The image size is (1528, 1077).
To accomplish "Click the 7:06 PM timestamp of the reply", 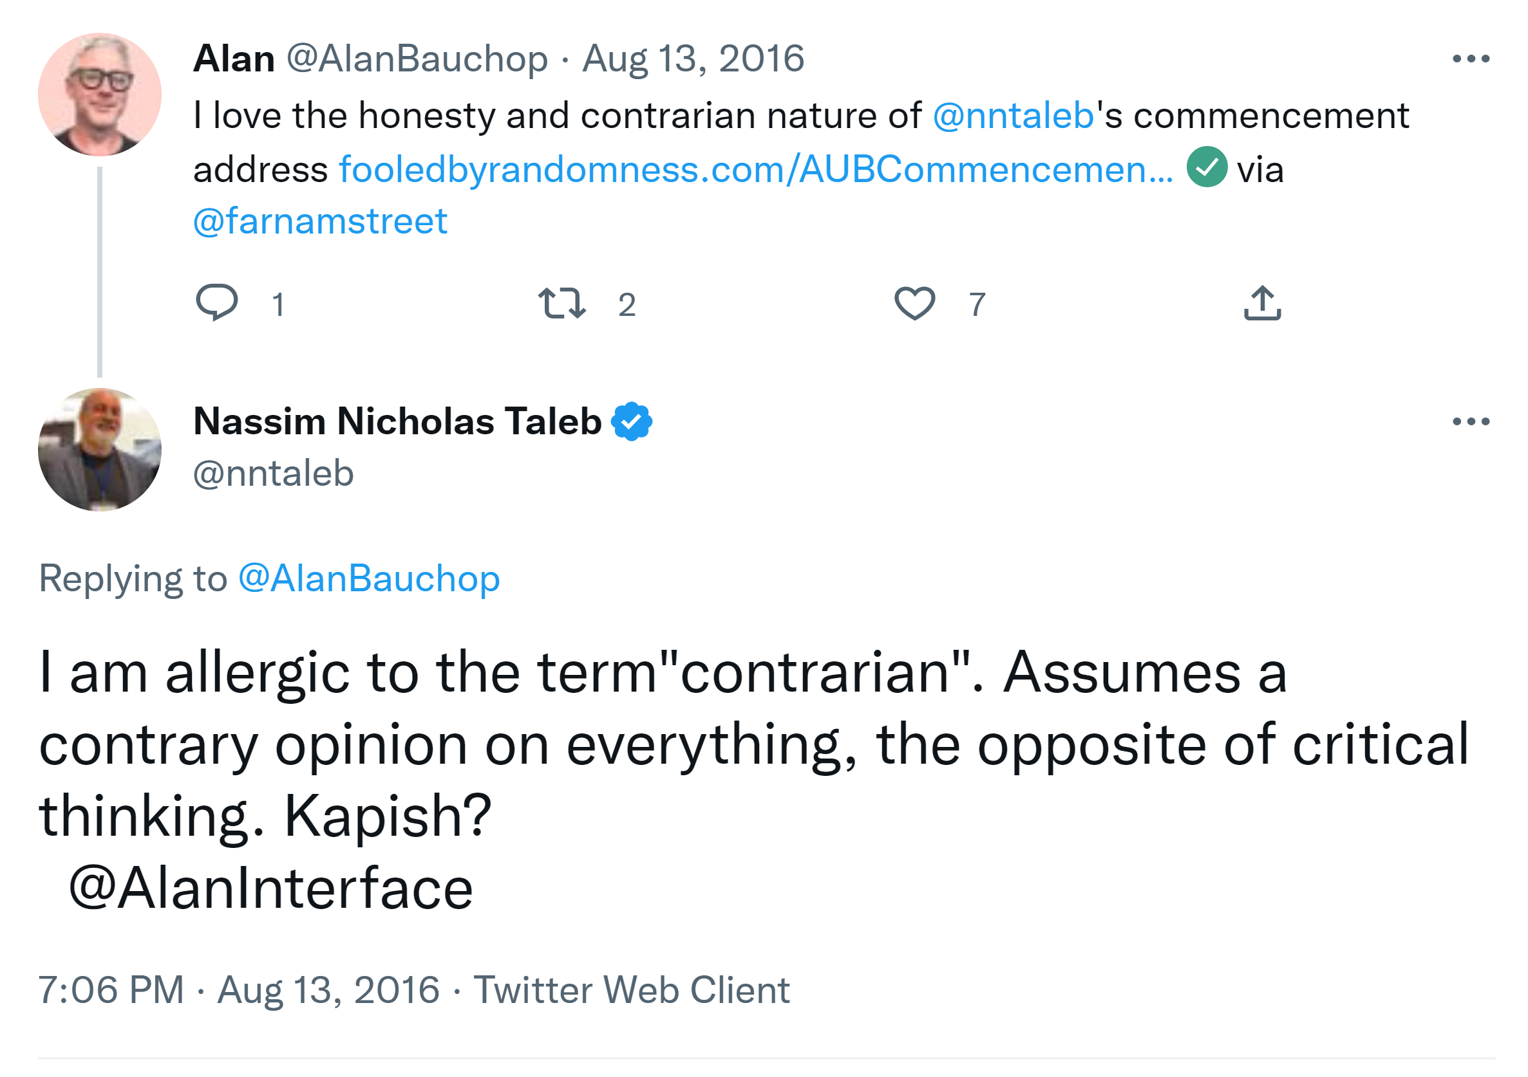I will click(x=111, y=990).
